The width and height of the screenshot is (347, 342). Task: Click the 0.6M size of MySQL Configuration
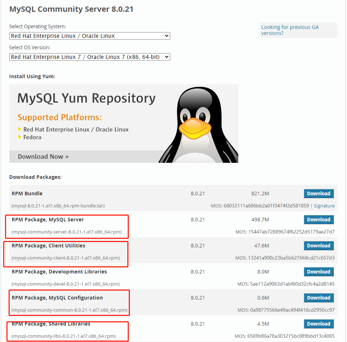point(263,298)
